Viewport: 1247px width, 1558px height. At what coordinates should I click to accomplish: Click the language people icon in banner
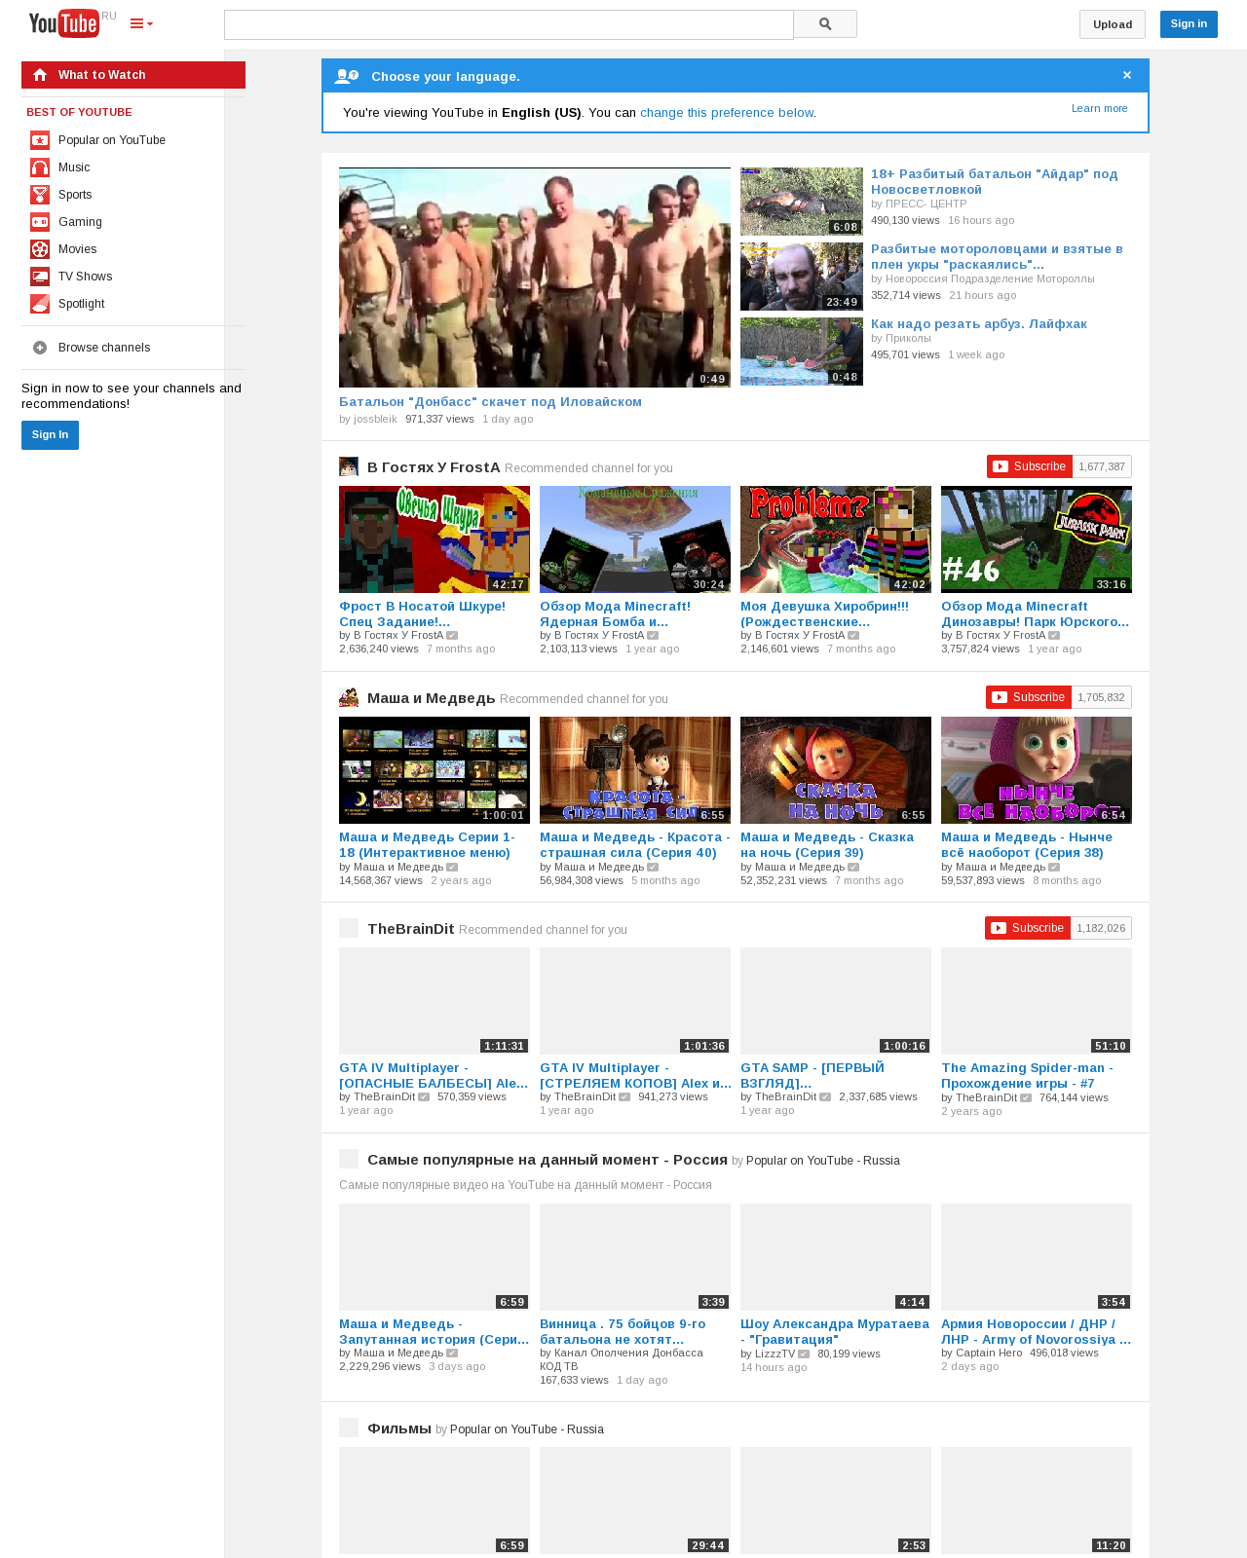pyautogui.click(x=346, y=76)
